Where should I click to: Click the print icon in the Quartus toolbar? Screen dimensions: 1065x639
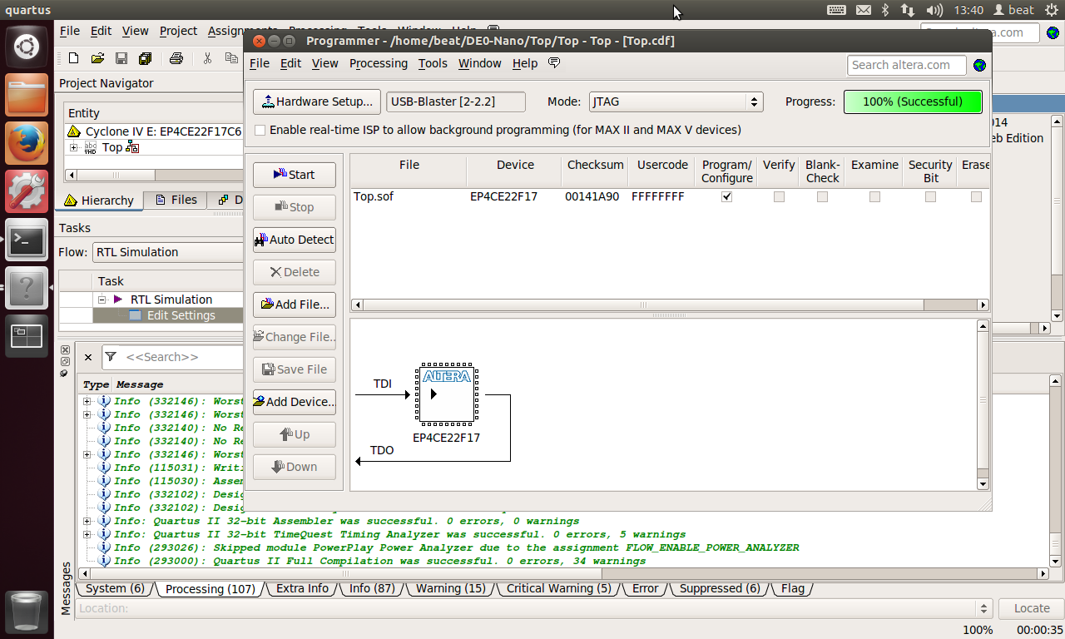[176, 58]
